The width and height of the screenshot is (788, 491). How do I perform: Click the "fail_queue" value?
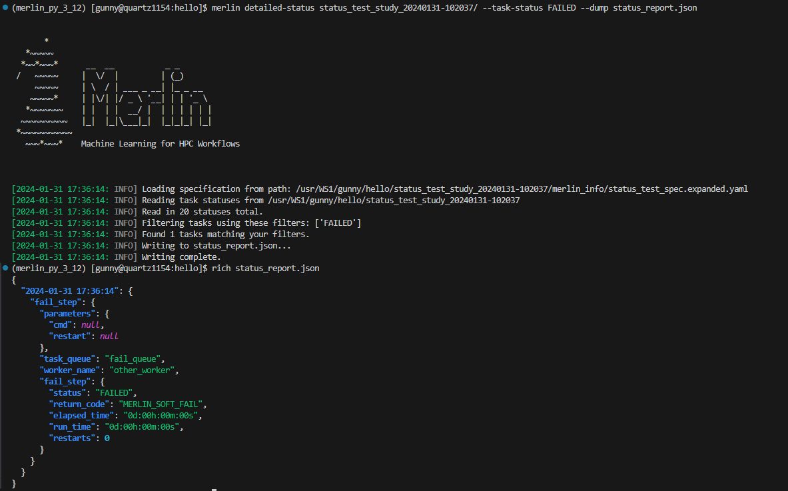click(133, 359)
